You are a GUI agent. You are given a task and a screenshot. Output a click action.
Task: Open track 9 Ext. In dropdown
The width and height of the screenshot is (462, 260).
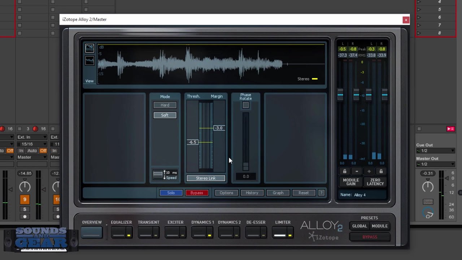pyautogui.click(x=32, y=137)
